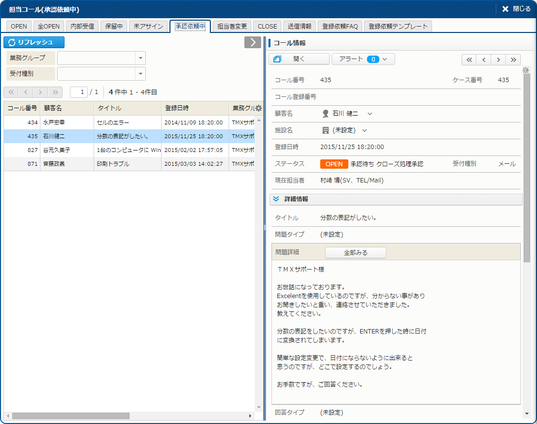Go to the first record in call info
This screenshot has width=537, height=424.
(469, 60)
